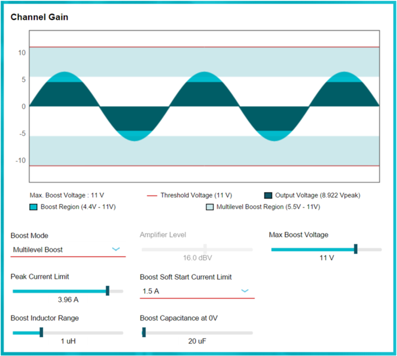Click the Output Voltage legend color swatch
Image resolution: width=397 pixels, height=356 pixels.
click(268, 195)
